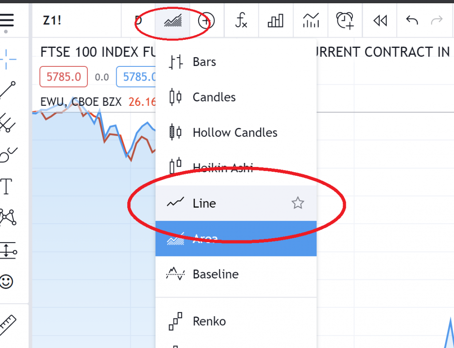Open Financials bar chart icon
Viewport: 454px width, 348px height.
[x=275, y=20]
